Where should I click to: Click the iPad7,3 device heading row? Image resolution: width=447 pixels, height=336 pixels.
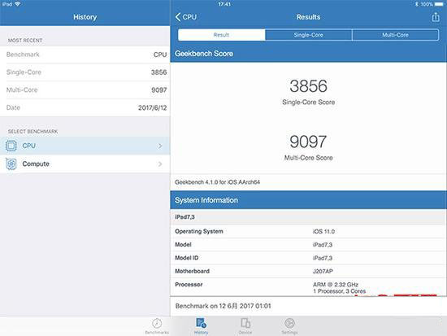(309, 217)
